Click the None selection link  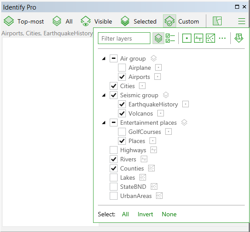(x=169, y=214)
